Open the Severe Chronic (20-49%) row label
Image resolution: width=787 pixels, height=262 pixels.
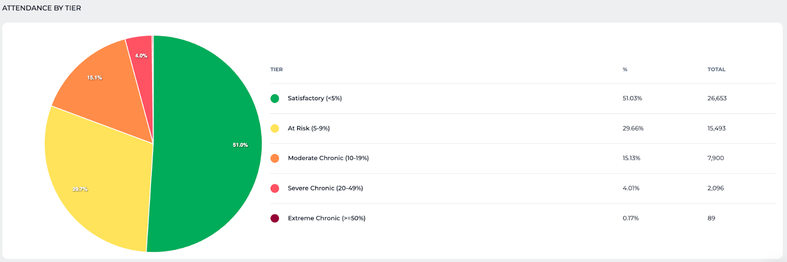325,188
